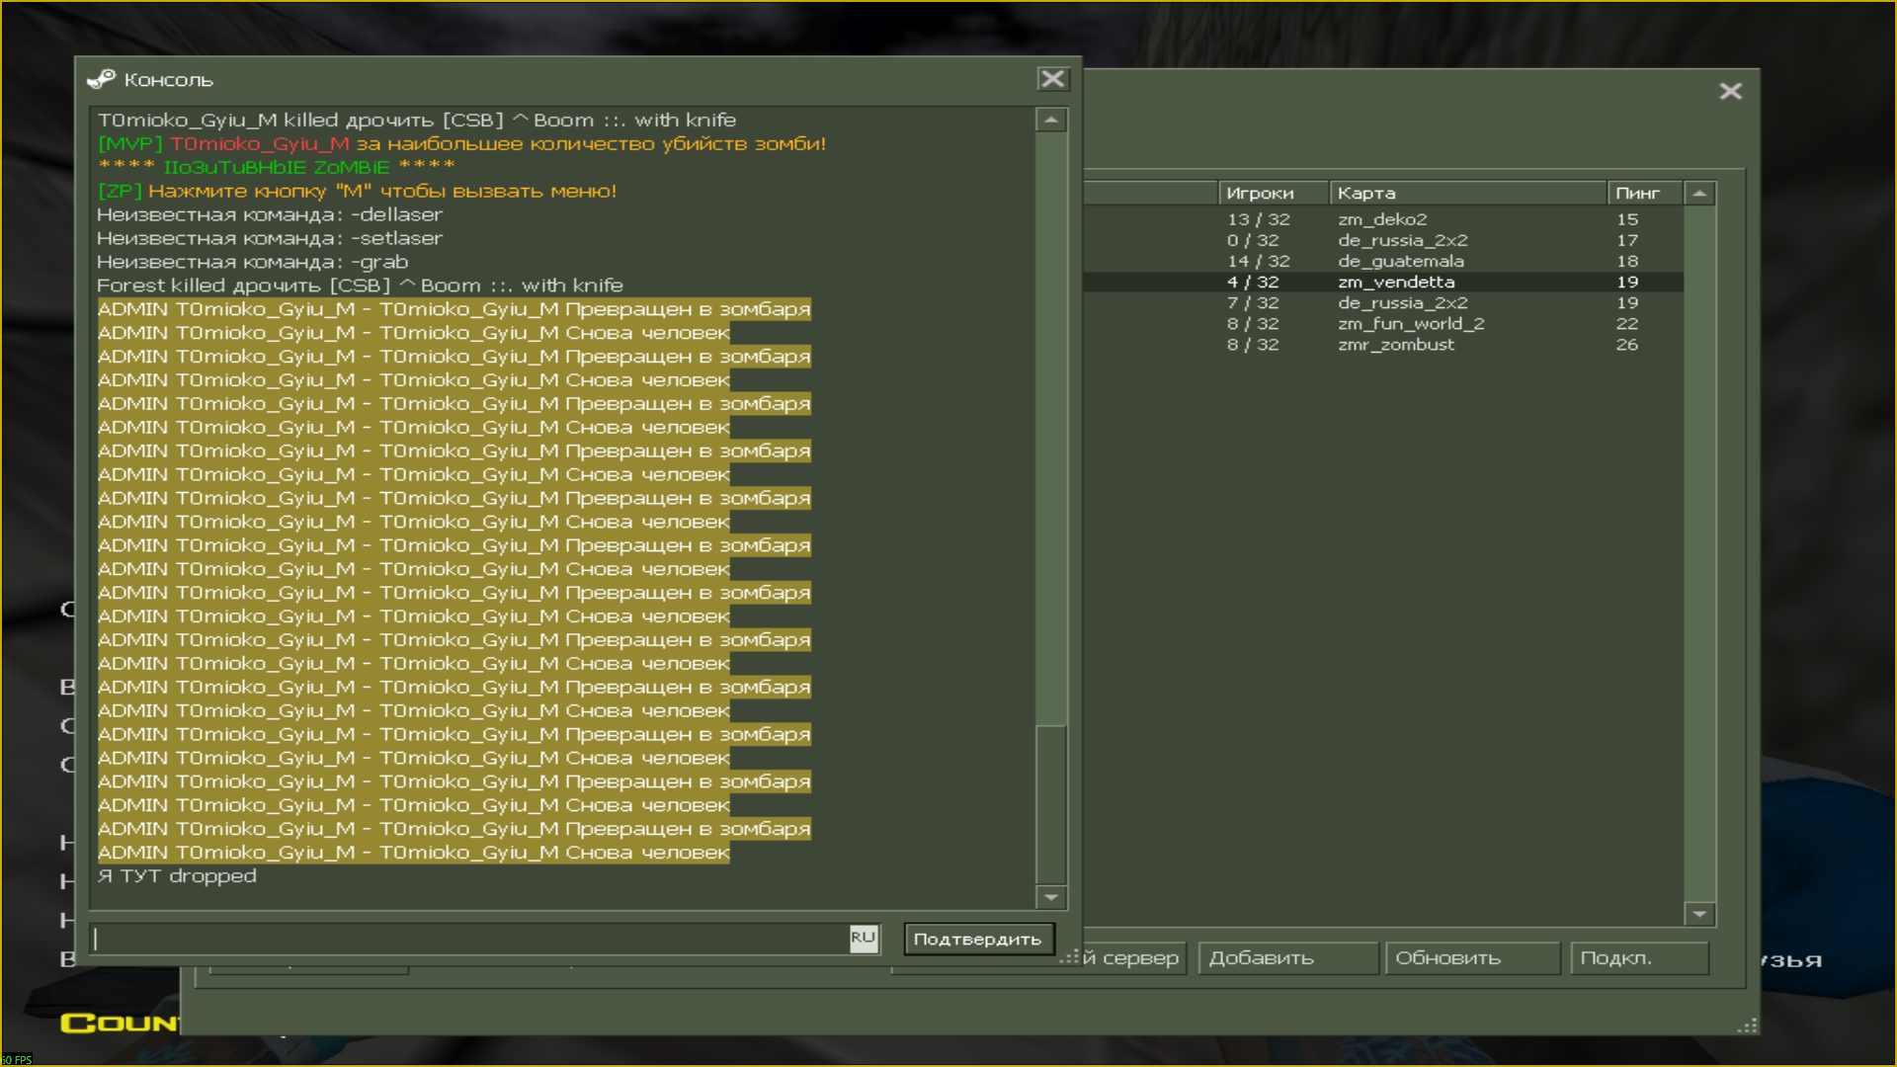The image size is (1897, 1067).
Task: Click the server list scroll down arrow
Action: click(x=1699, y=914)
